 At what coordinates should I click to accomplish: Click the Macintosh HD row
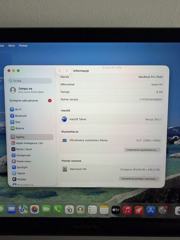110,169
